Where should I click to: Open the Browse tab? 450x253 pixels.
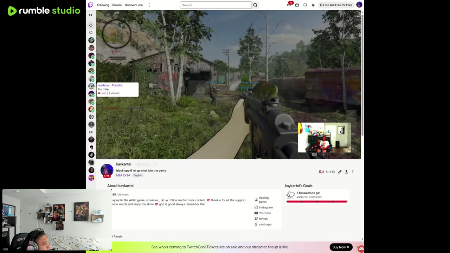click(x=117, y=5)
